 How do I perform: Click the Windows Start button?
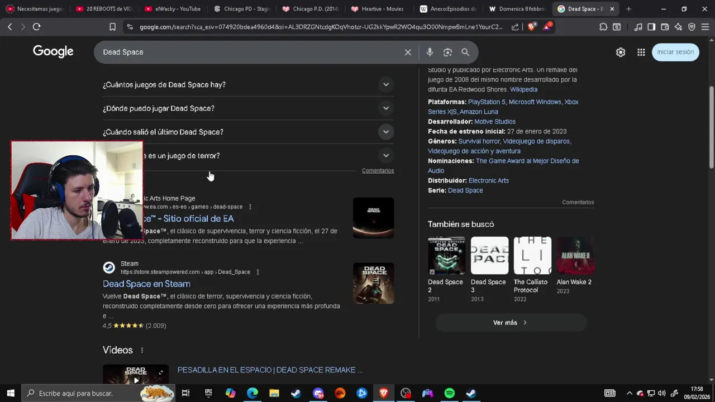(11, 393)
